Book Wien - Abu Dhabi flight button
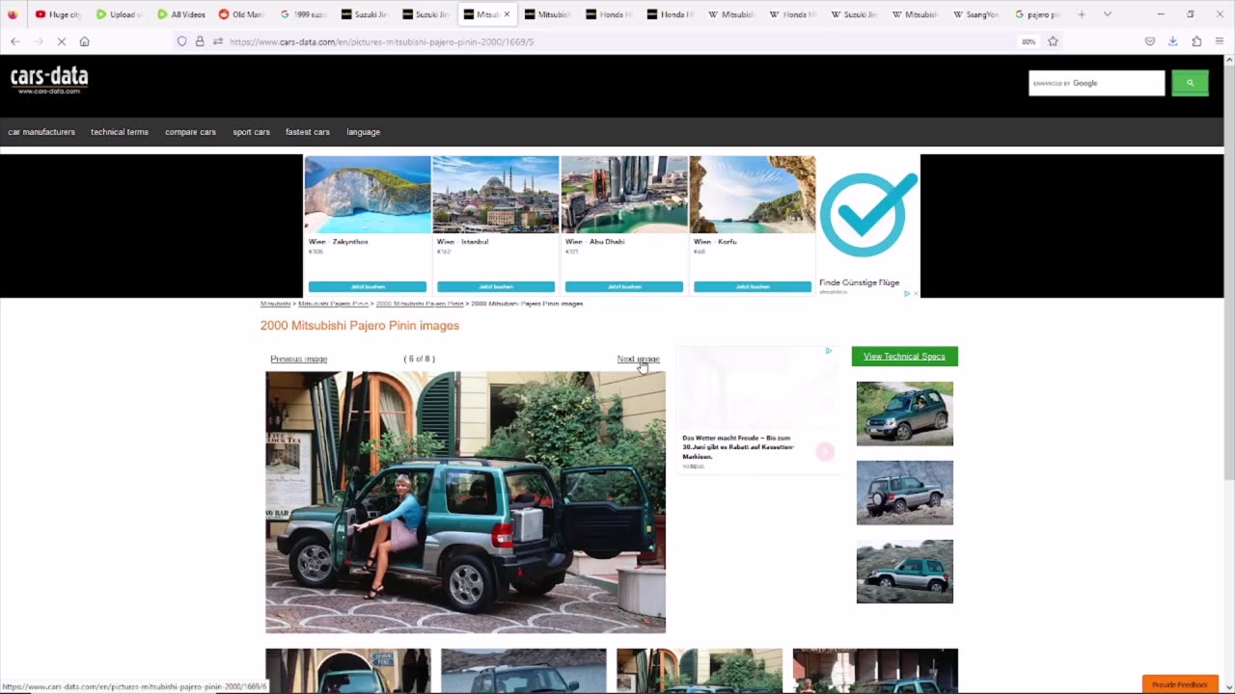 pos(624,286)
